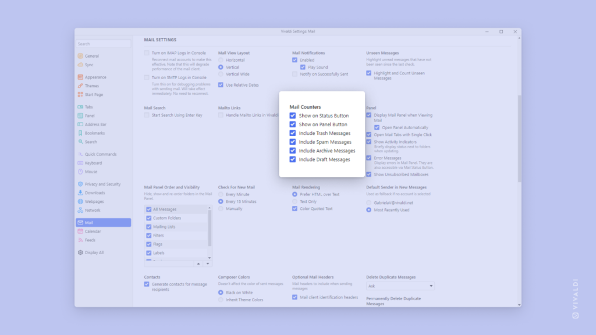
Task: Toggle Show on Status Button checkbox
Action: pyautogui.click(x=292, y=116)
